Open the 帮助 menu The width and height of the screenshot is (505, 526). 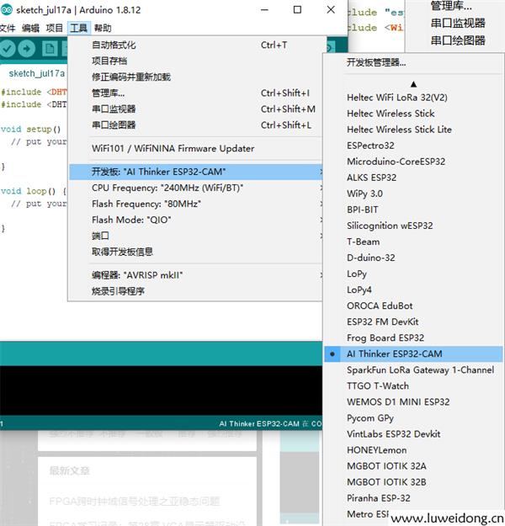(x=103, y=28)
